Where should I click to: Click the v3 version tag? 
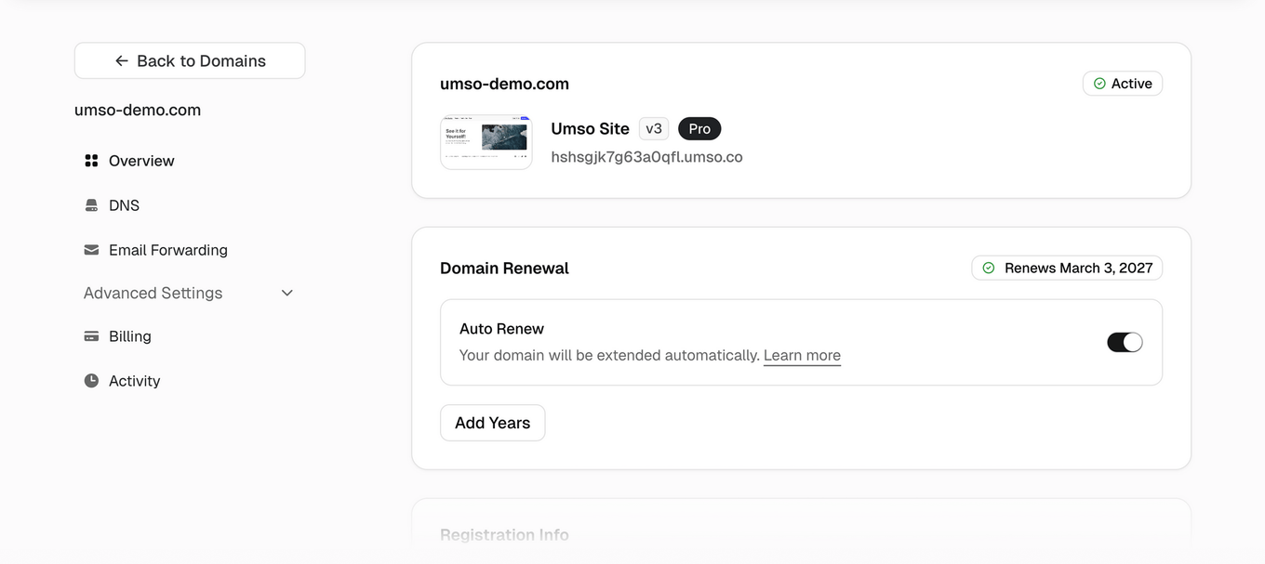pos(654,128)
